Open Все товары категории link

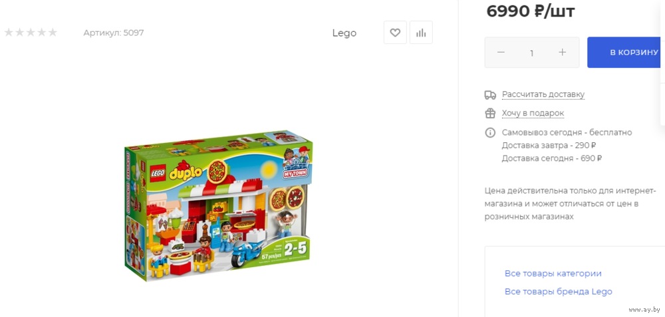point(553,273)
